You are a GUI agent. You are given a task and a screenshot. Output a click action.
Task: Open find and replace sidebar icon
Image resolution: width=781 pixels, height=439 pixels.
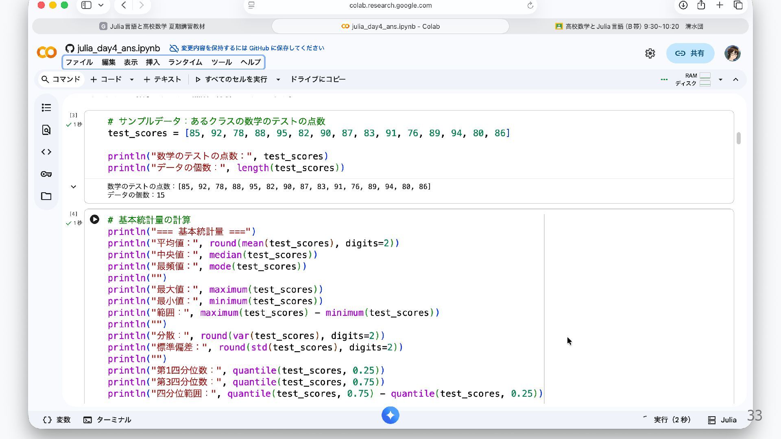coord(46,130)
